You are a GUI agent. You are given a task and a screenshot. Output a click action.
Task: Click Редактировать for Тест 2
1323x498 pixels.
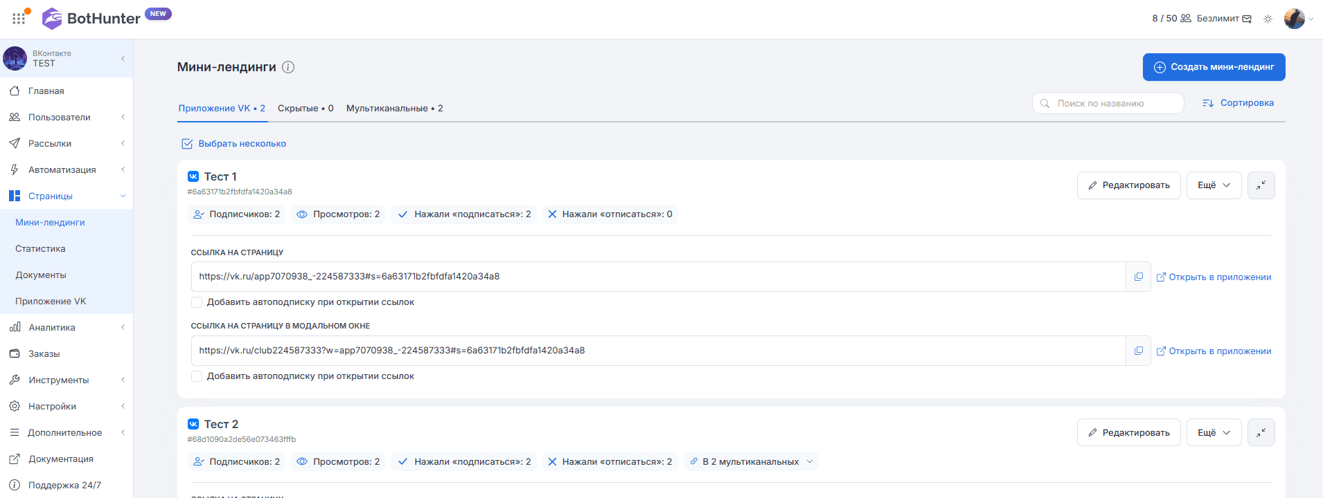tap(1128, 432)
